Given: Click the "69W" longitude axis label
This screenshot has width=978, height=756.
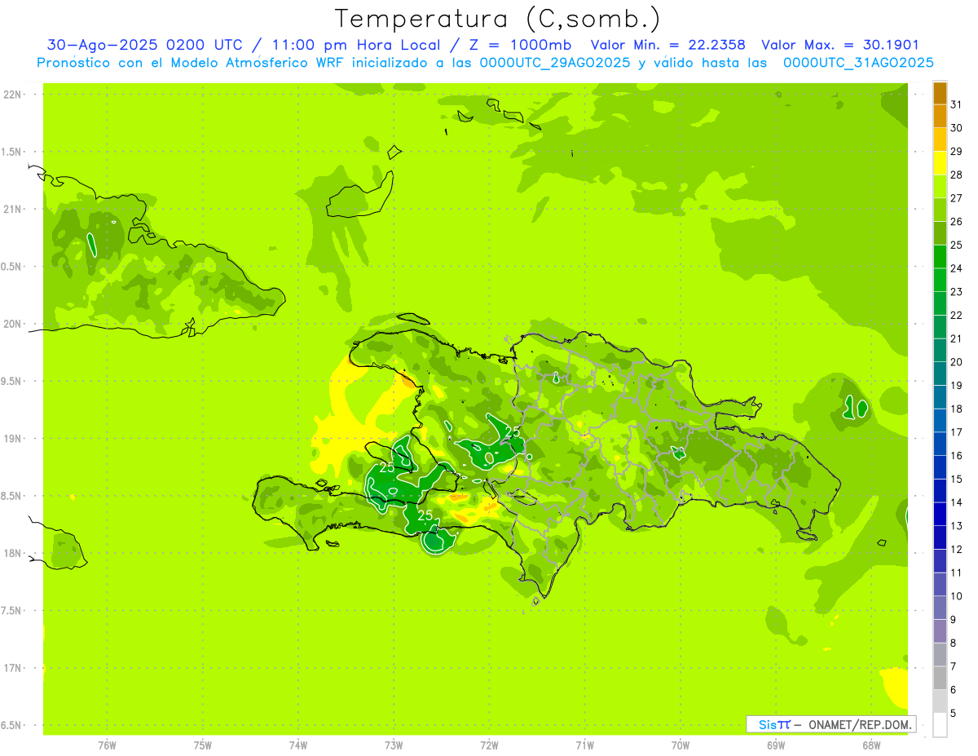Looking at the screenshot, I should (x=776, y=745).
